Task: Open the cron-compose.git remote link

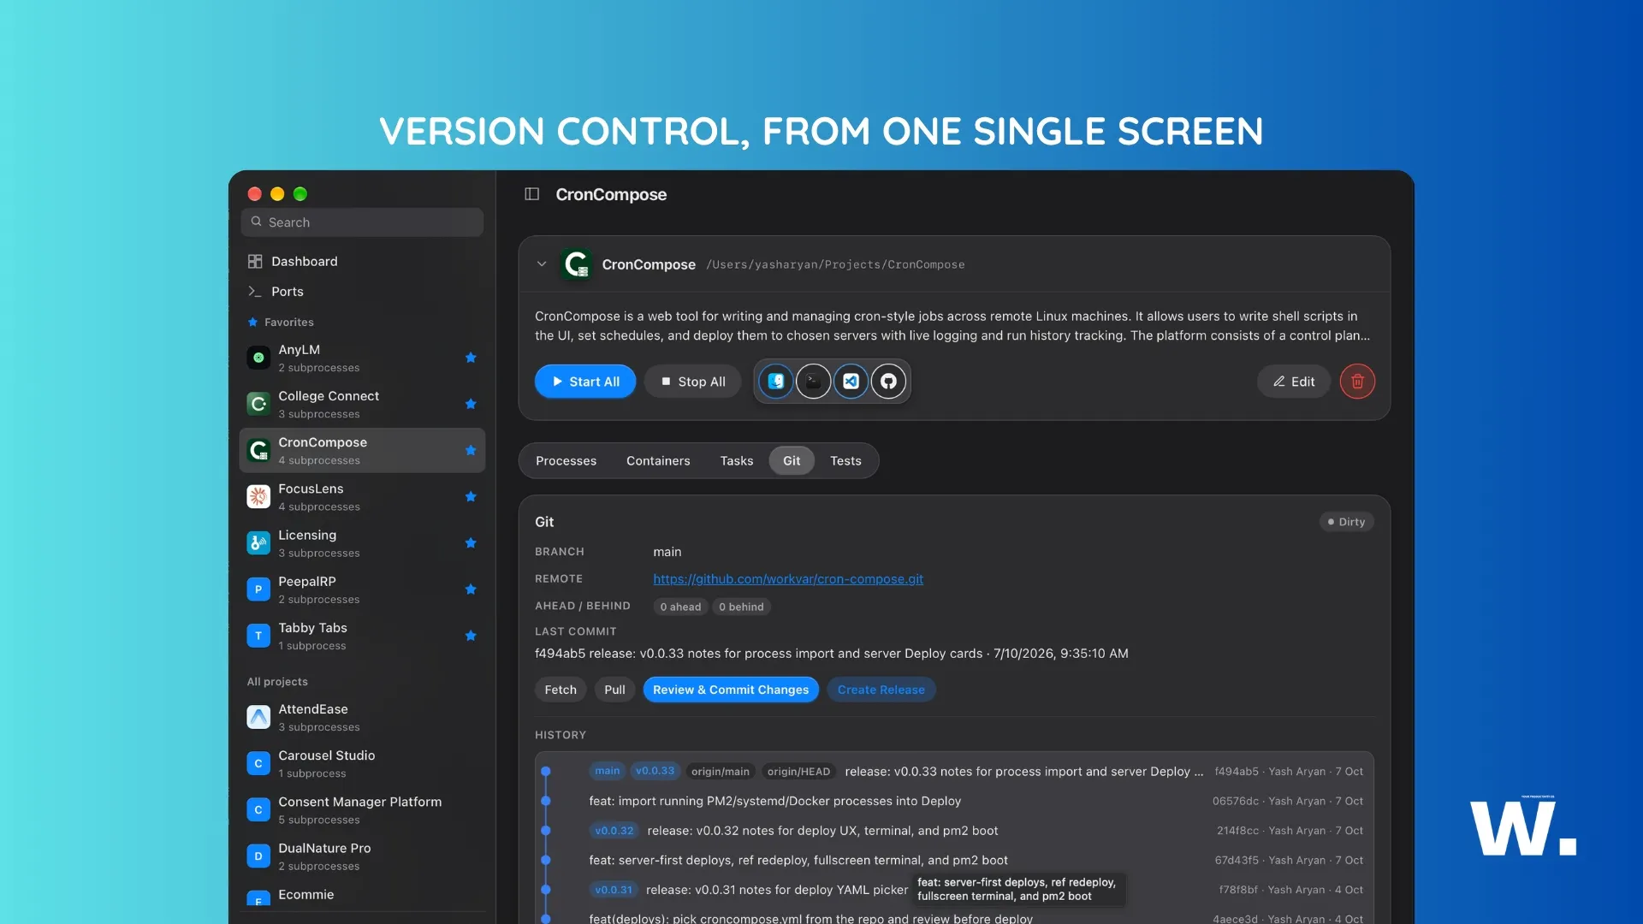Action: tap(788, 579)
